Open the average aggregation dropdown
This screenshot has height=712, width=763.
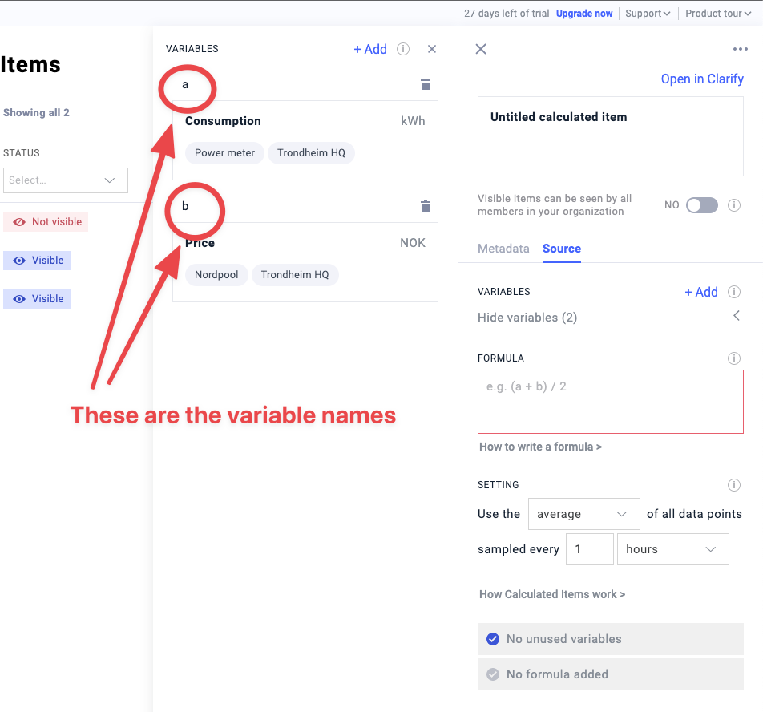[x=583, y=514]
